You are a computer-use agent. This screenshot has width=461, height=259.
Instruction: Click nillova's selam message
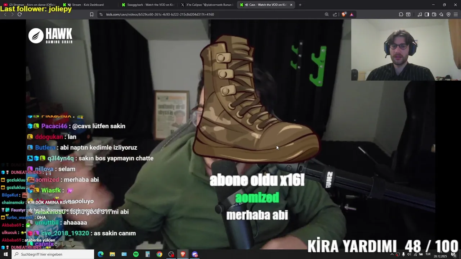(51, 169)
